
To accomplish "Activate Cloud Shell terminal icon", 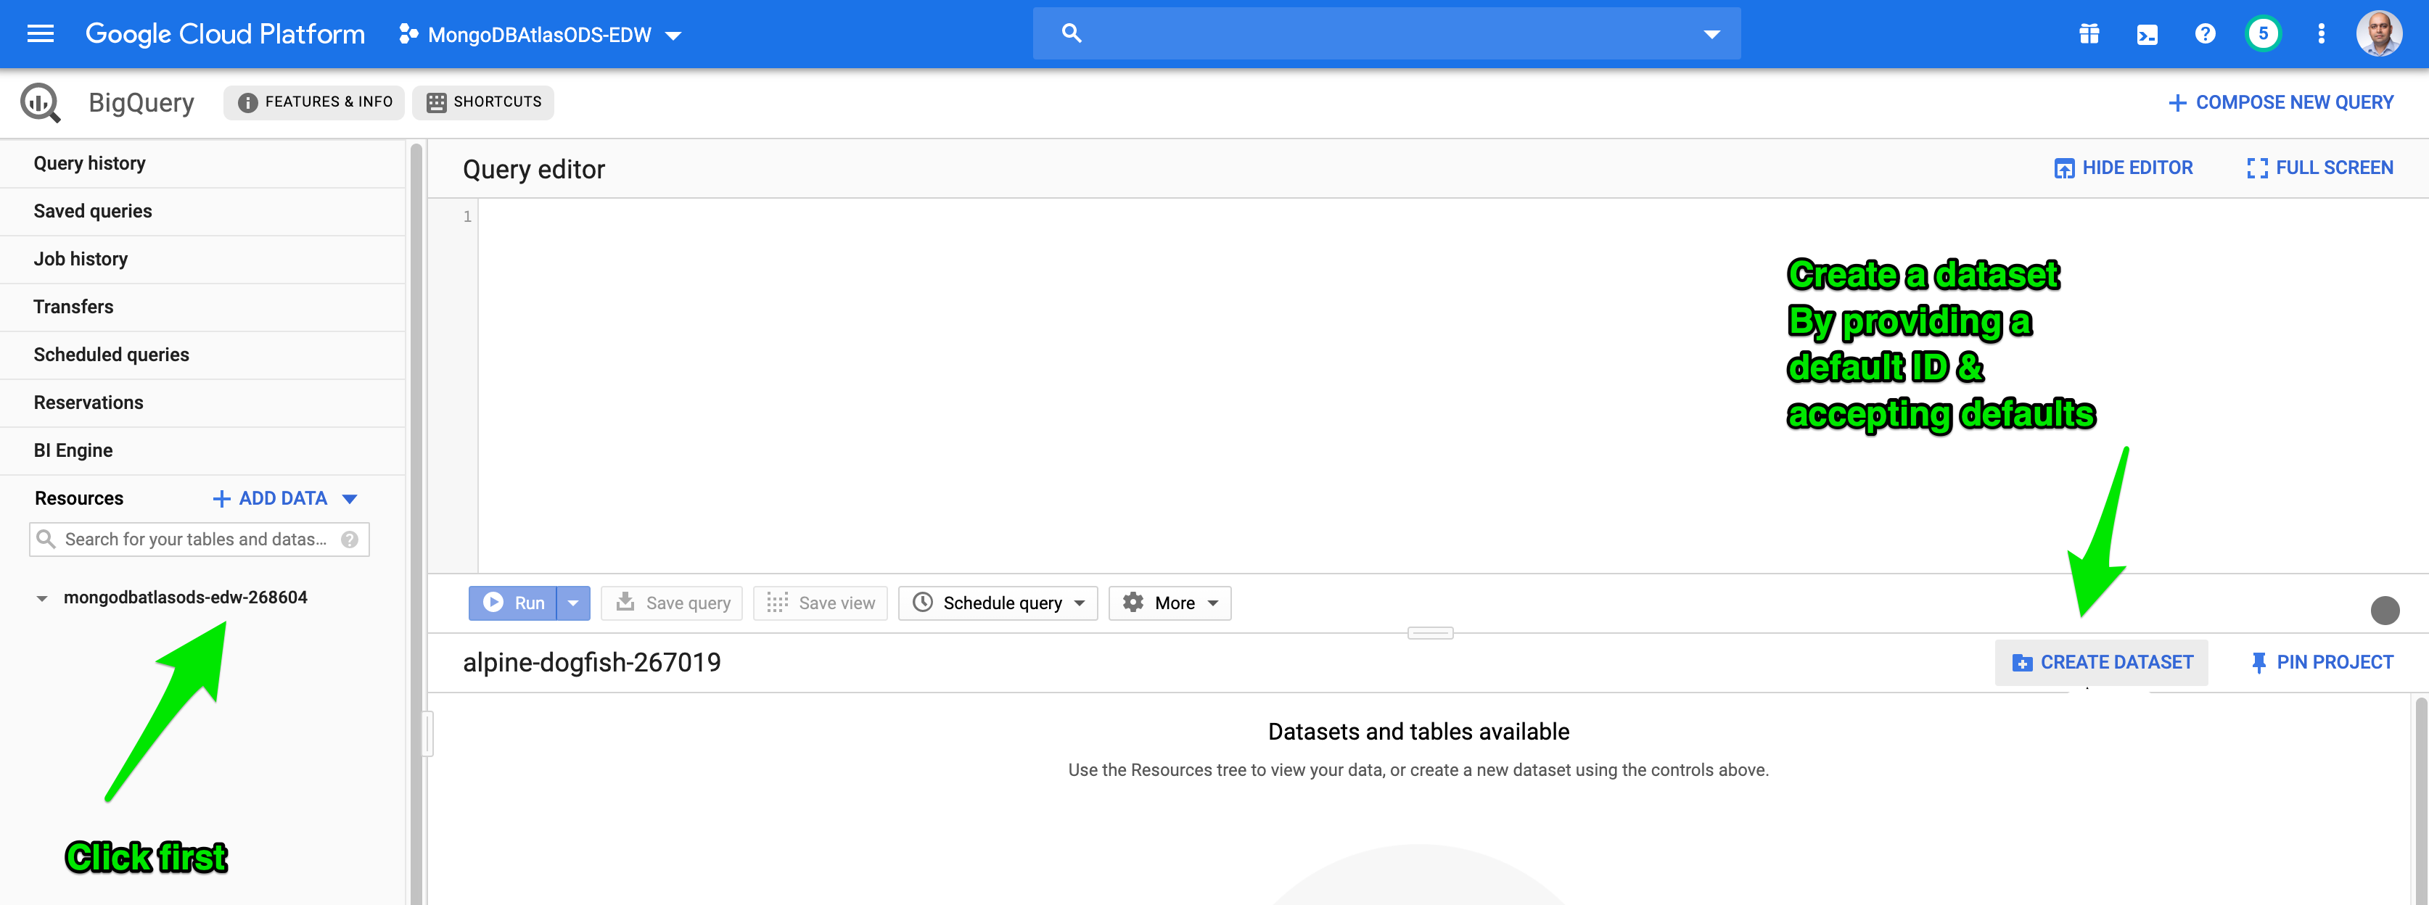I will 2147,35.
